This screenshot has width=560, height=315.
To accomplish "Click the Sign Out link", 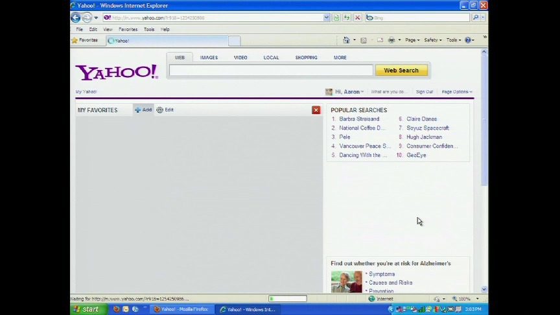I will 425,92.
